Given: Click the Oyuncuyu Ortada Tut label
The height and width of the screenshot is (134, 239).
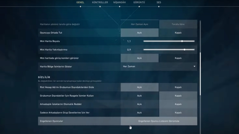Looking at the screenshot, I should coord(51,33).
